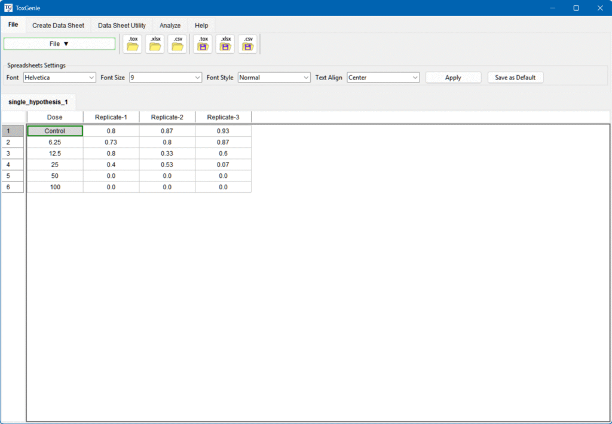Save data as .csv file
The height and width of the screenshot is (424, 612).
click(248, 44)
